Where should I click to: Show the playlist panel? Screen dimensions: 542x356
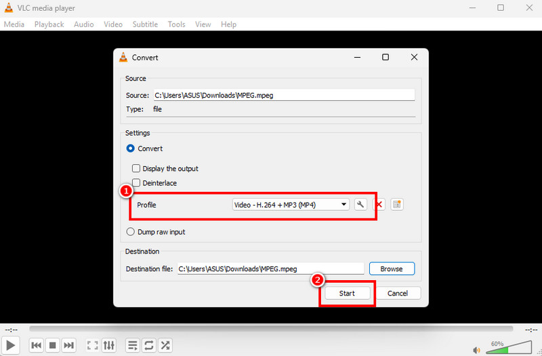coord(132,345)
